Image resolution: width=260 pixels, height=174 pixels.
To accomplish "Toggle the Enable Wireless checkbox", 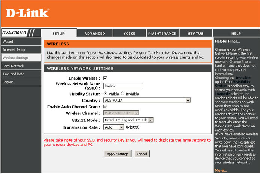I will pos(105,78).
